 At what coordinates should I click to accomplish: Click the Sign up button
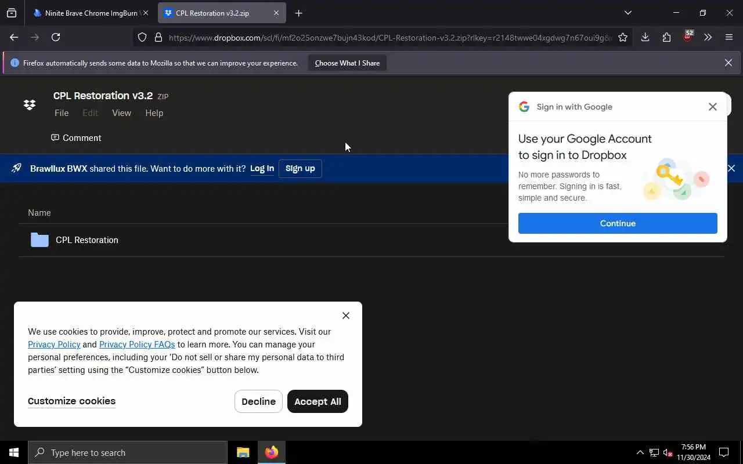300,169
